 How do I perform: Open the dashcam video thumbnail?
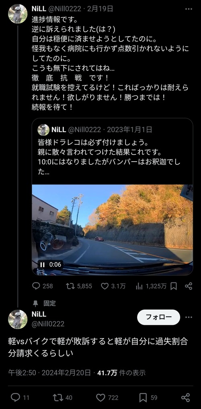[x=112, y=230]
